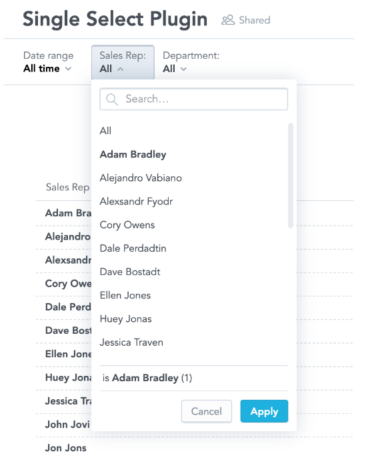Select Huey Jonas option
This screenshot has width=378, height=474.
pos(125,319)
